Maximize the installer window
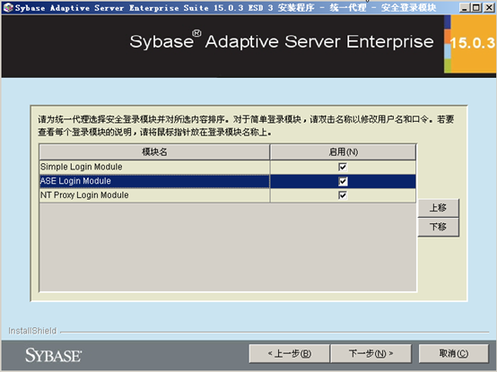497x372 pixels. [476, 7]
